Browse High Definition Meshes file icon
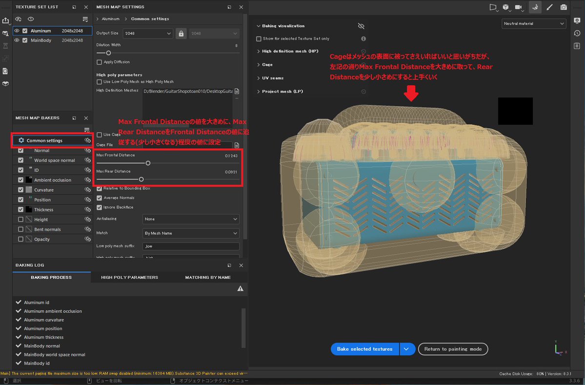Screen dimensions: 585x385 click(x=237, y=91)
